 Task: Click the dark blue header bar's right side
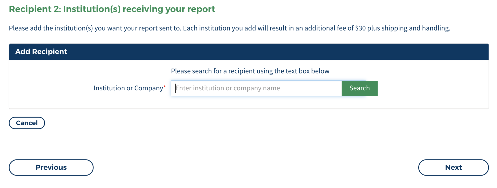tap(440, 52)
